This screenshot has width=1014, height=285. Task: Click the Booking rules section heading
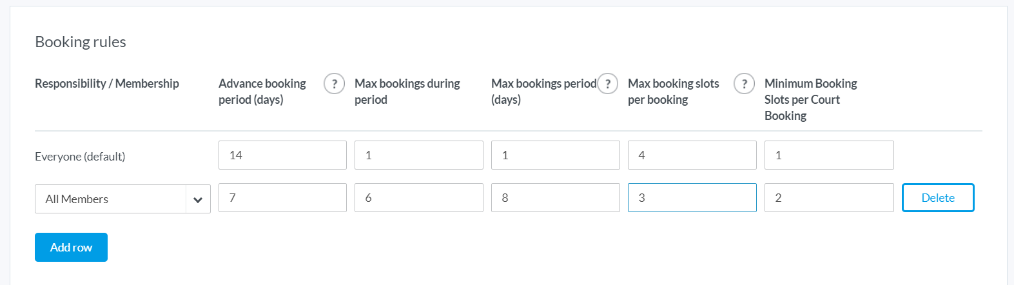pos(81,42)
